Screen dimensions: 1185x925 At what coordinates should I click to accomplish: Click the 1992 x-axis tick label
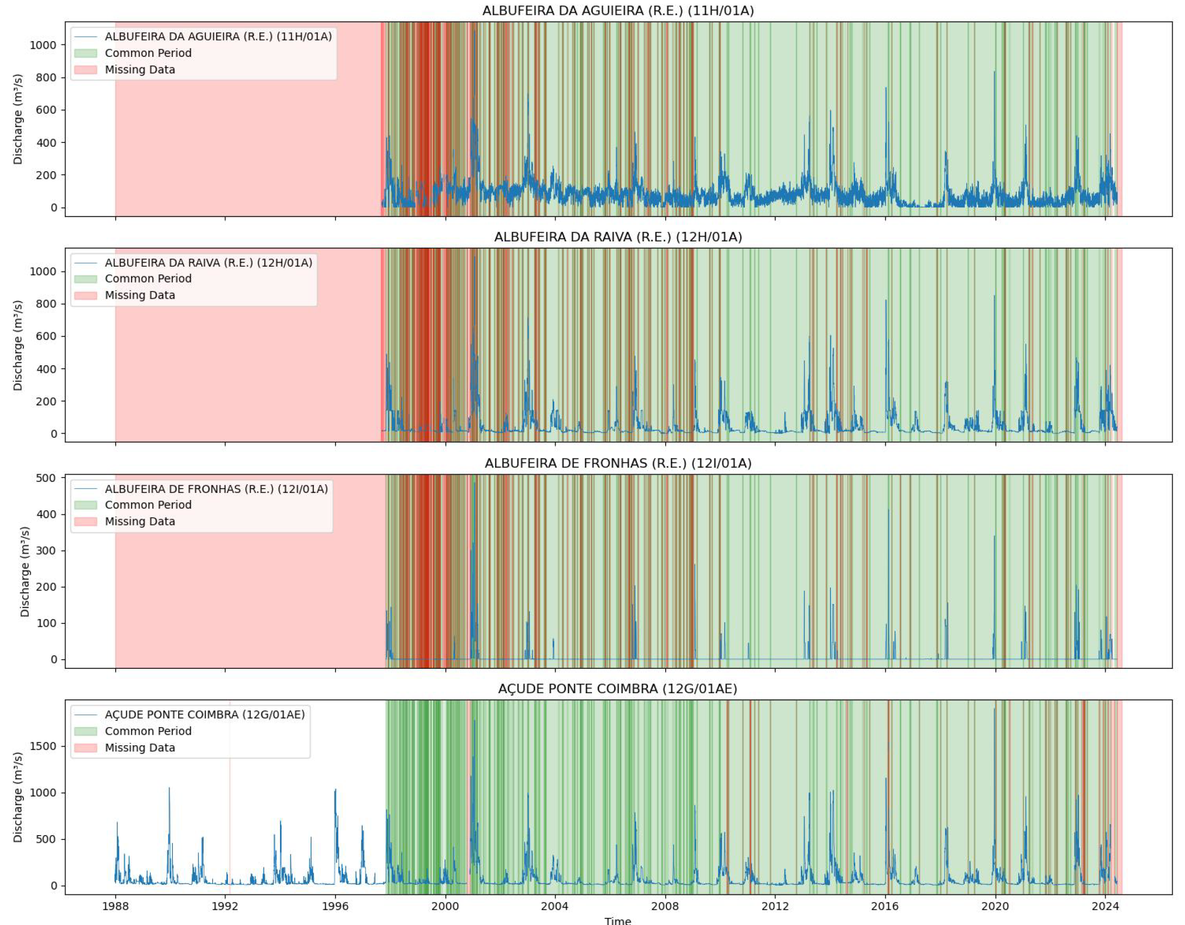[x=225, y=906]
